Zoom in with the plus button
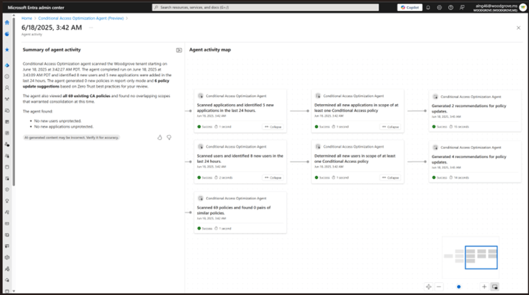The height and width of the screenshot is (295, 529). pos(484,286)
